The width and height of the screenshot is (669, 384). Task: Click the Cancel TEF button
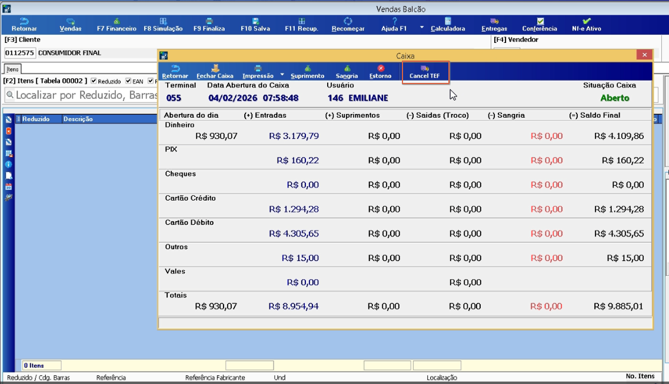[x=425, y=72]
